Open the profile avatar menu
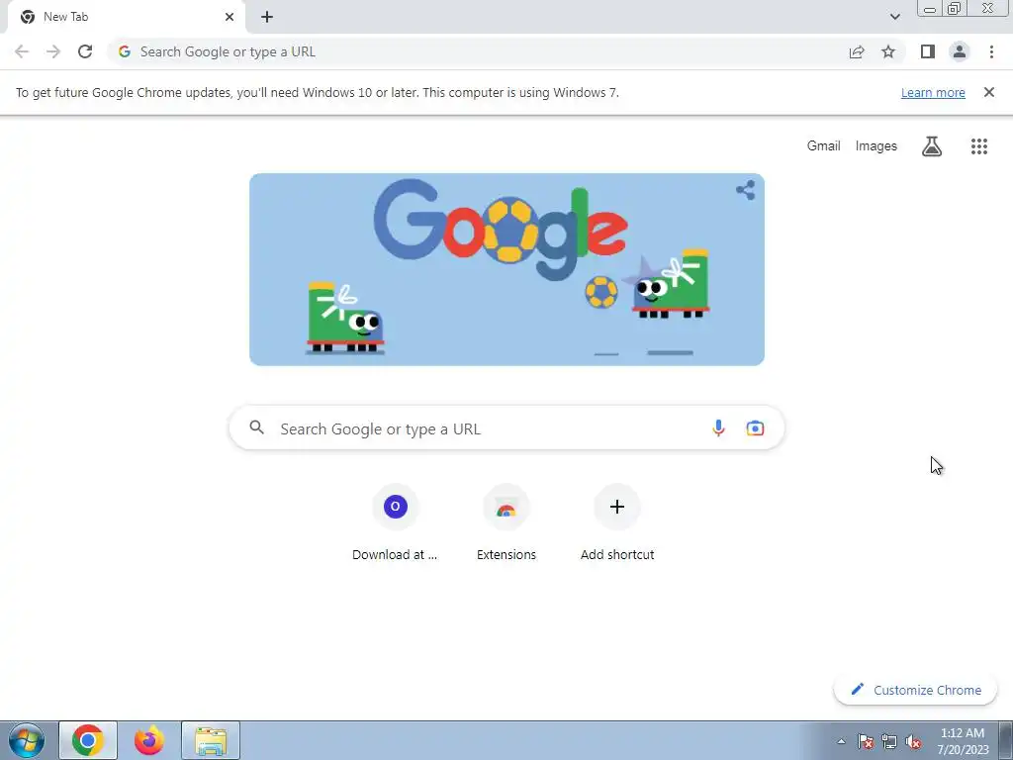1013x760 pixels. (960, 51)
